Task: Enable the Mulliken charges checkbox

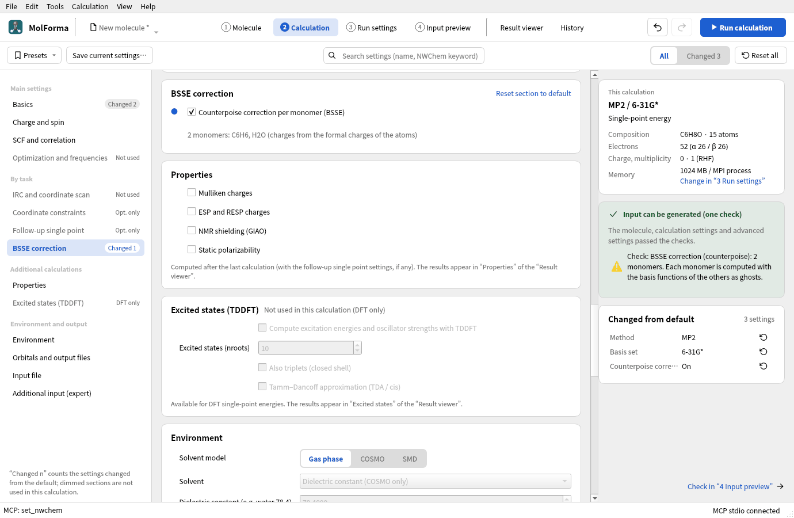Action: point(192,192)
